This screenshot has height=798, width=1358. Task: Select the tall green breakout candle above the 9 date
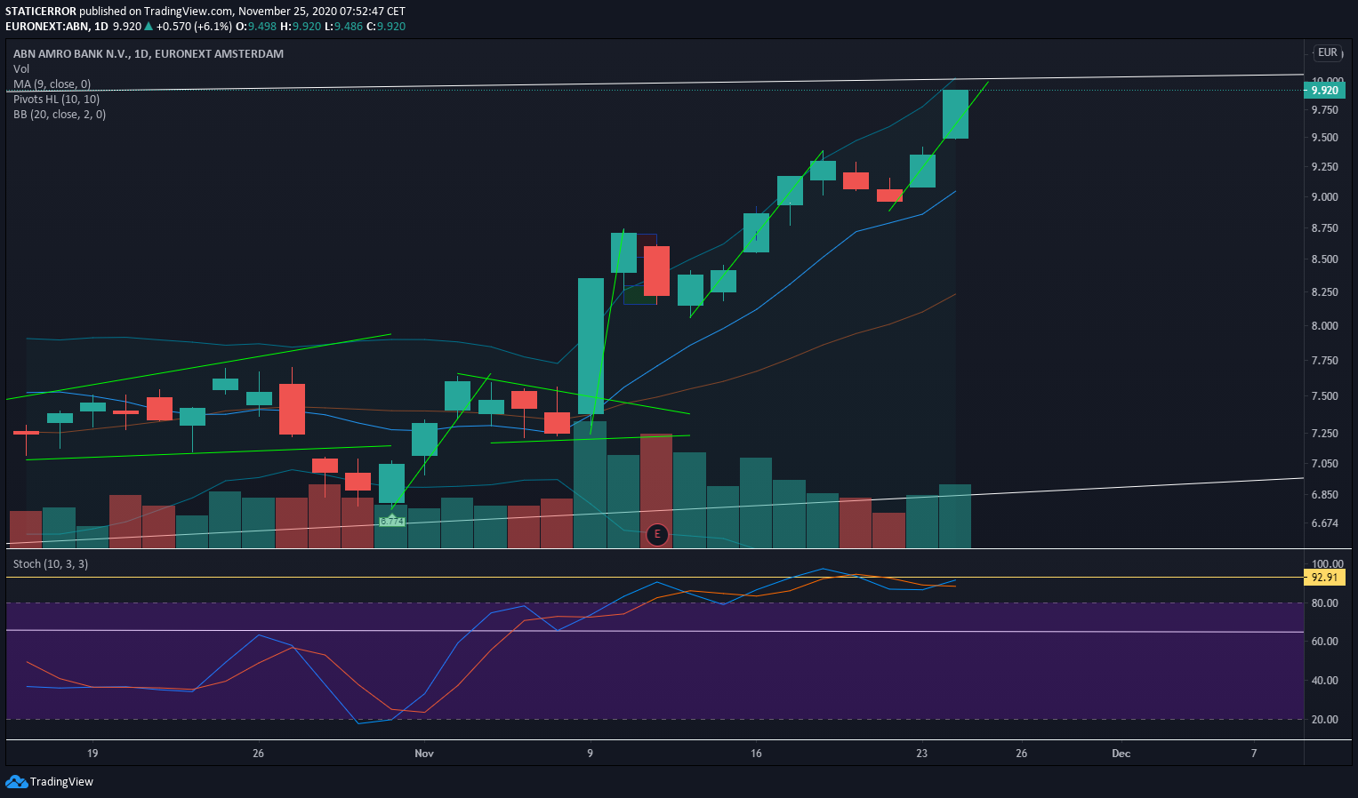591,347
